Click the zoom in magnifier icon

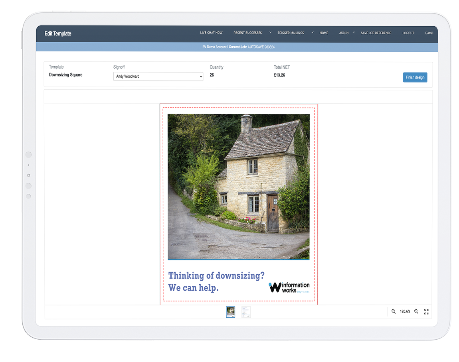[x=416, y=311]
